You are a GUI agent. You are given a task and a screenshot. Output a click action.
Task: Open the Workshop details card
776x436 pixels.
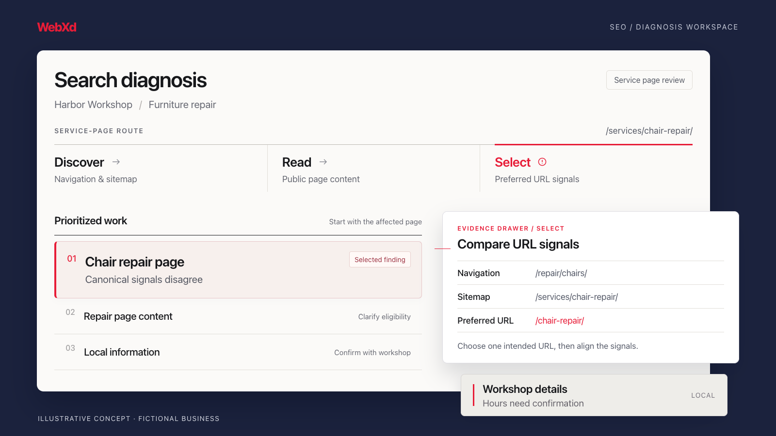[594, 395]
